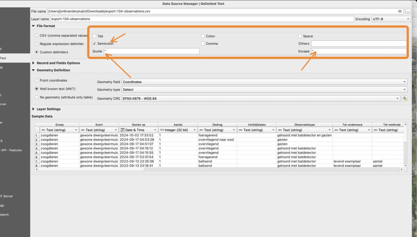Click the abc text type icon under Groep
Screen dimensions: 417x237
pyautogui.click(x=43, y=130)
